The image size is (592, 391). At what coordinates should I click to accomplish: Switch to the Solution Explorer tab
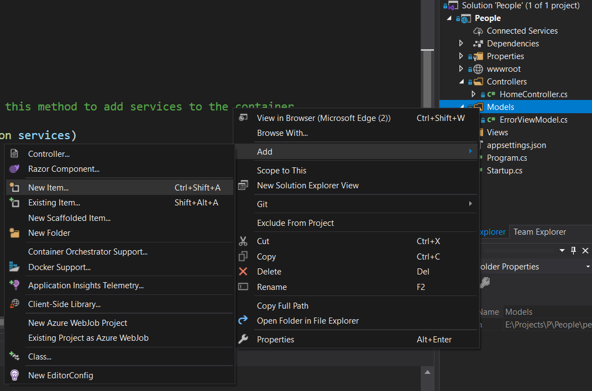[493, 232]
